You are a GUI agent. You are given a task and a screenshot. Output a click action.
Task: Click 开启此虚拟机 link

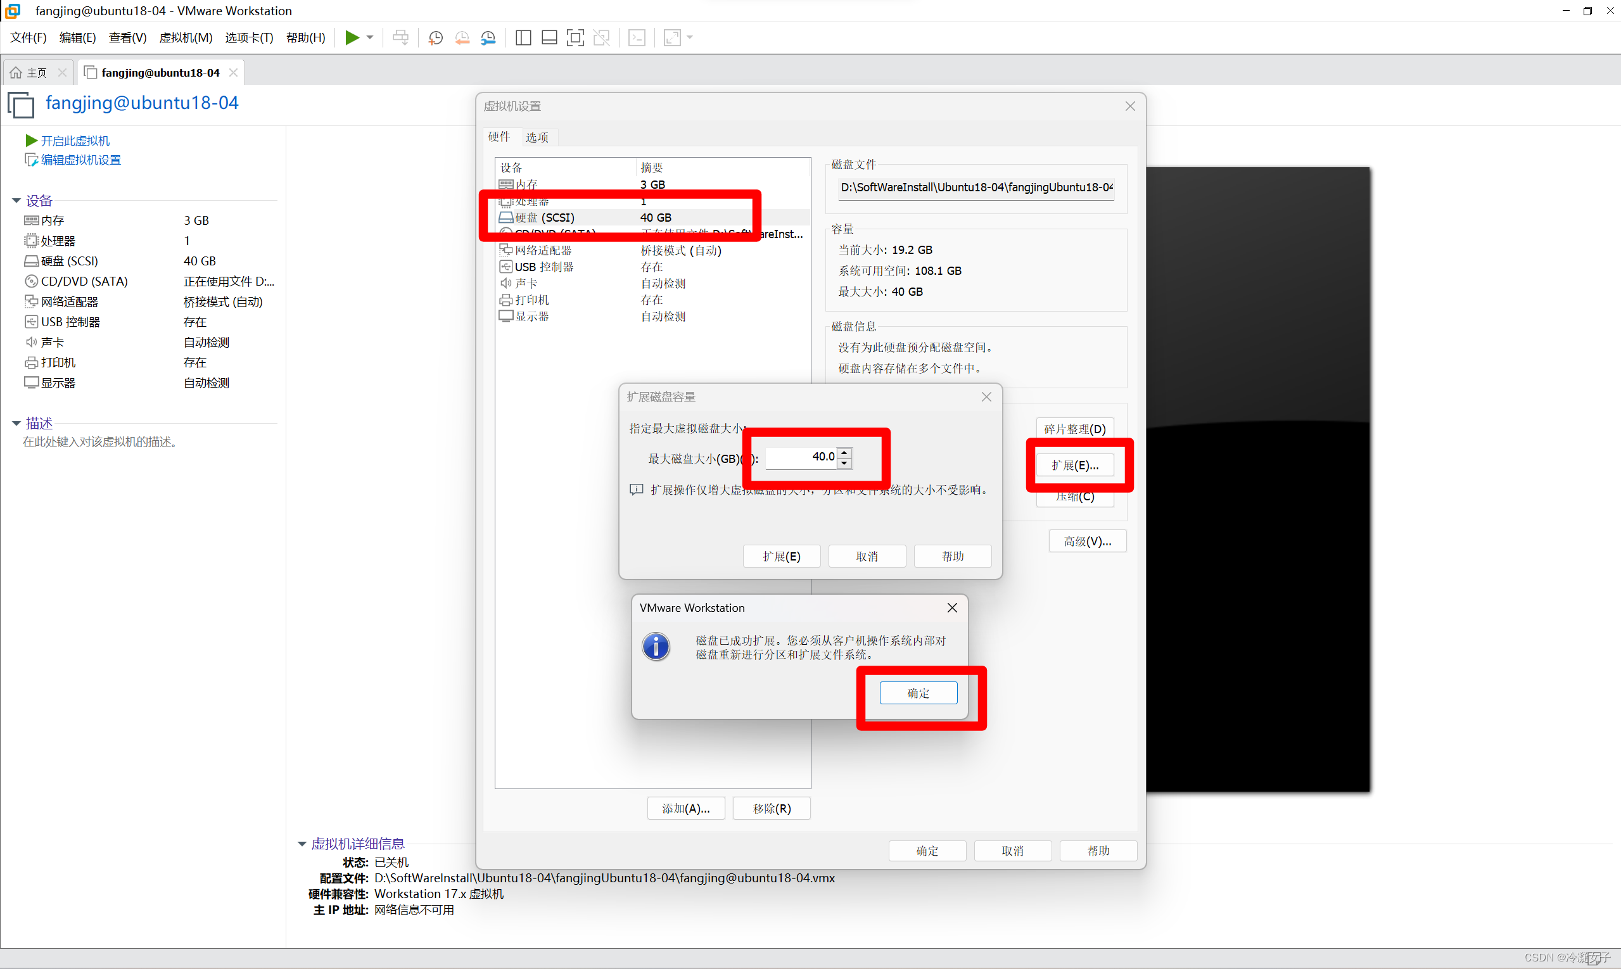[x=75, y=141]
